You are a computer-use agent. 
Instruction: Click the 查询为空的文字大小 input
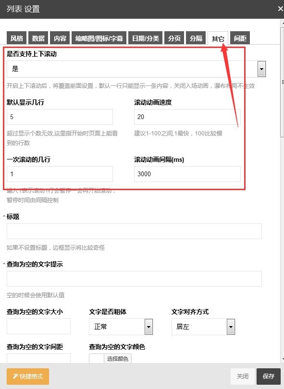[x=38, y=326]
